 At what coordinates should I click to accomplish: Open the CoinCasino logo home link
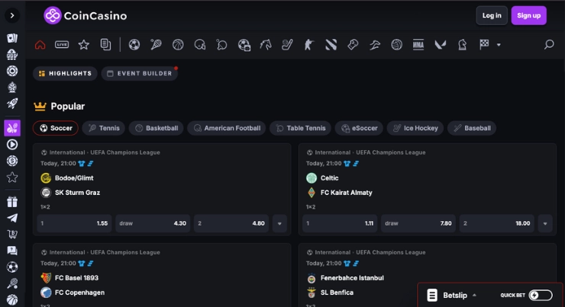pyautogui.click(x=86, y=15)
